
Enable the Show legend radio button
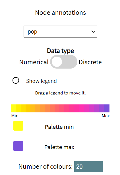[x=16, y=80]
